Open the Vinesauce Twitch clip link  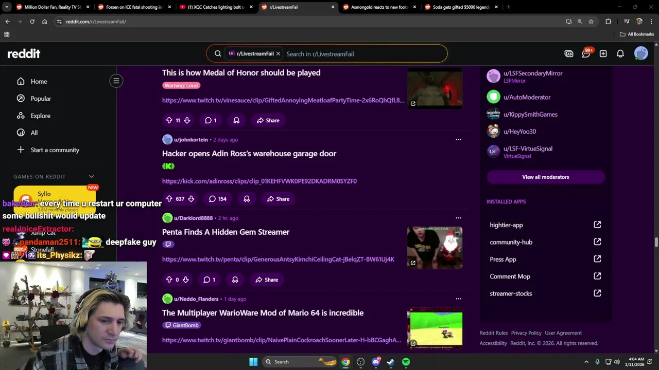283,100
